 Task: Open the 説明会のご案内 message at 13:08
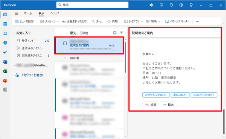pos(89,45)
